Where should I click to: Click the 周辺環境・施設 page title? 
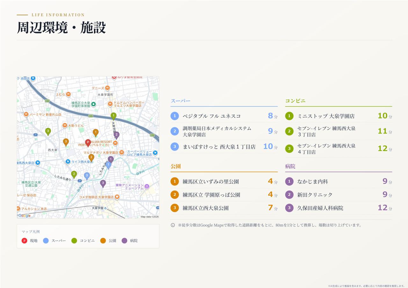61,28
